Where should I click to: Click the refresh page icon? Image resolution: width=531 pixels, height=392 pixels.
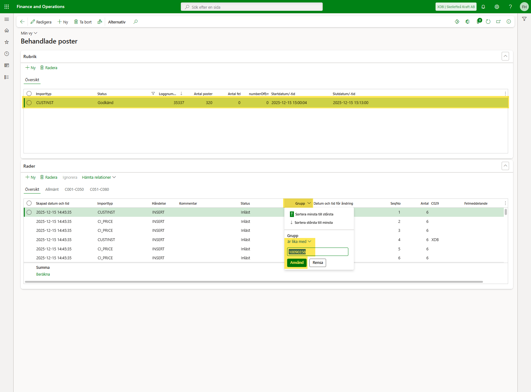488,22
